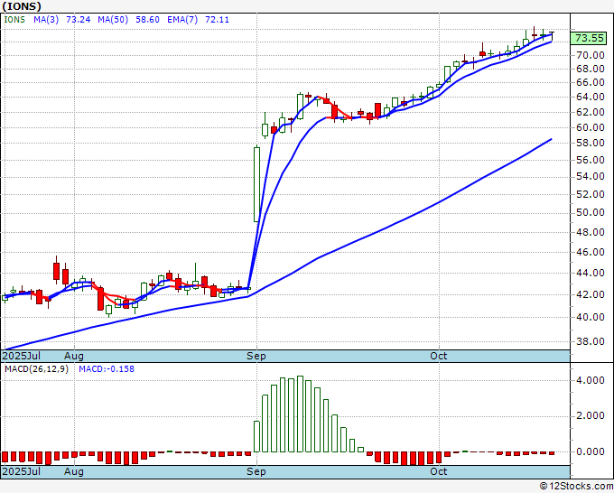Viewport: 614px width, 493px height.
Task: Click the 54.00 price axis label
Action: click(x=590, y=177)
